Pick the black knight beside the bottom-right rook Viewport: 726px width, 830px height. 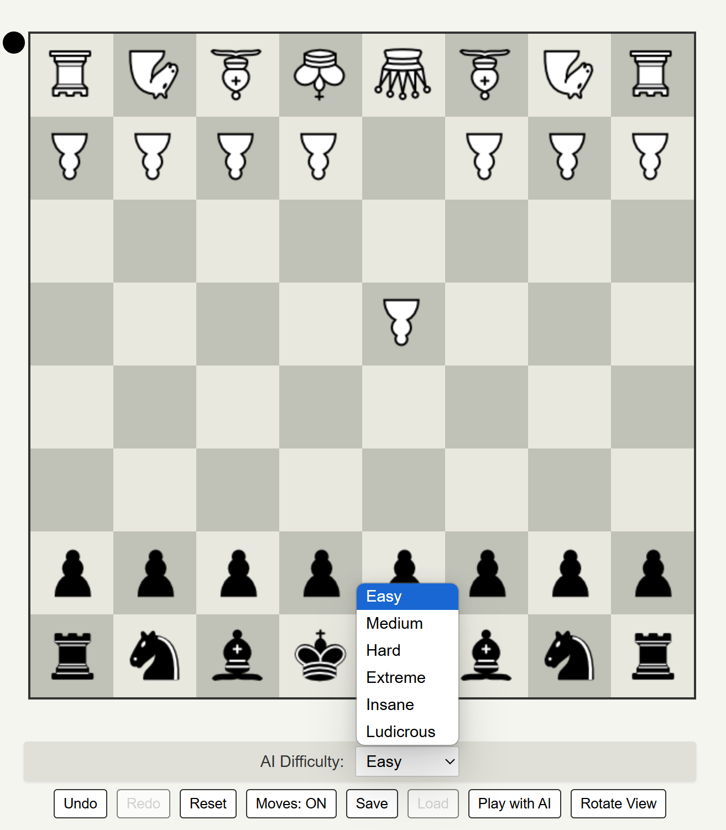click(x=570, y=656)
